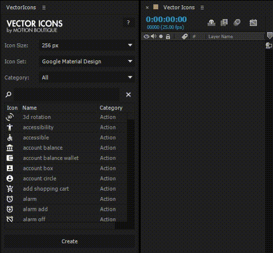273x253 pixels.
Task: Click the search magnifier icon
Action: pos(8,94)
